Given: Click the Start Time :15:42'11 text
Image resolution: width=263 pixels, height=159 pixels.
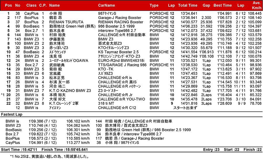Looking at the screenshot, I should tap(19, 150).
